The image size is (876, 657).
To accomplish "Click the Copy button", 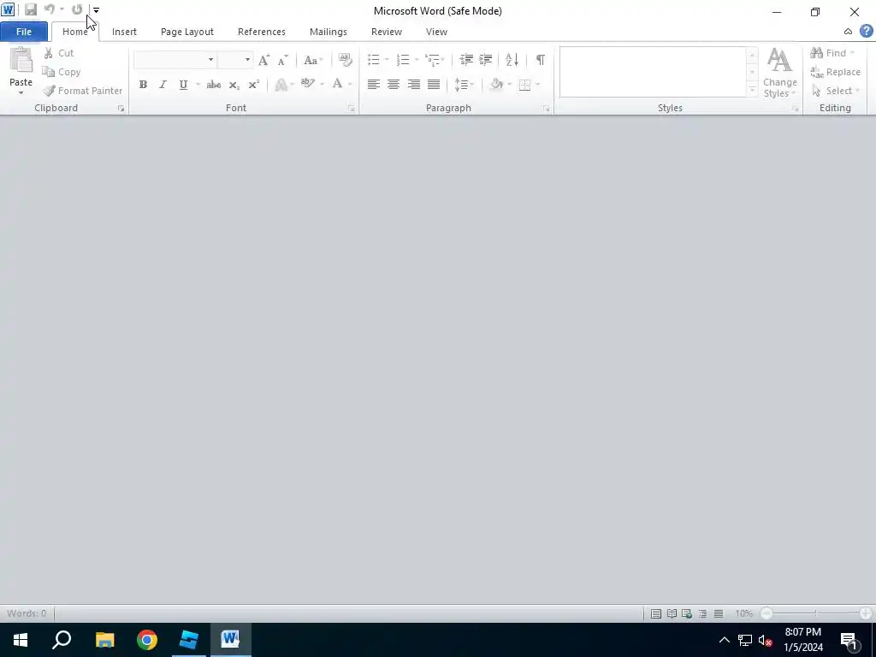I will (62, 72).
